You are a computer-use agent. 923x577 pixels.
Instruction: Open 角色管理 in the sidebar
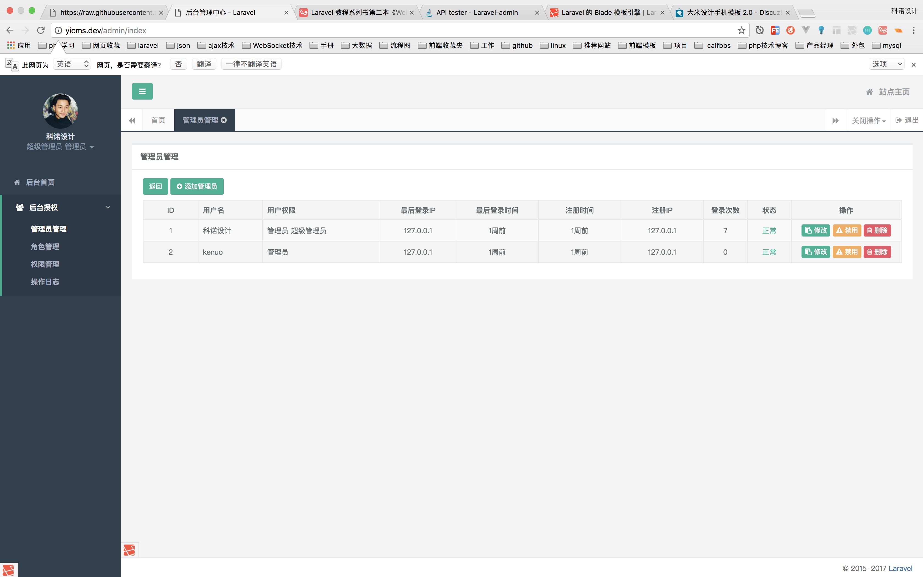coord(45,246)
